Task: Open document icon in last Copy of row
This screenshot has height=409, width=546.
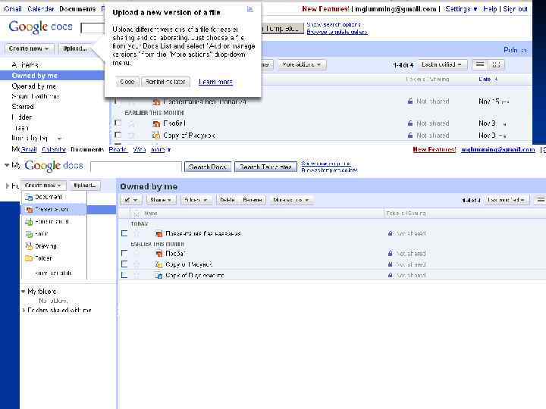Action: [158, 276]
